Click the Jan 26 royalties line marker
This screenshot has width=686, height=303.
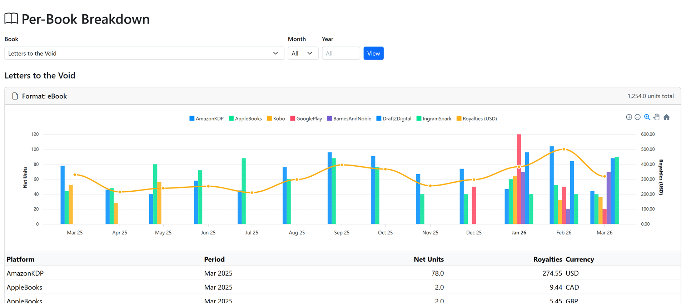tap(519, 167)
